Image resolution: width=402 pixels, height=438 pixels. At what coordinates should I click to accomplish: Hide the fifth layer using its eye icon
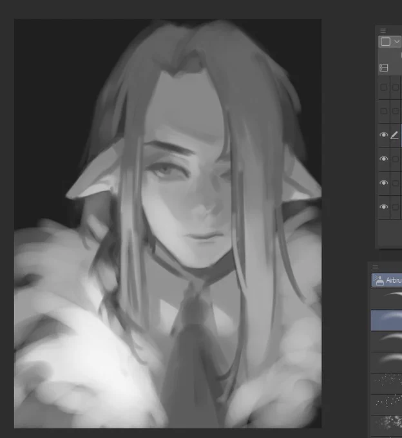tap(384, 183)
